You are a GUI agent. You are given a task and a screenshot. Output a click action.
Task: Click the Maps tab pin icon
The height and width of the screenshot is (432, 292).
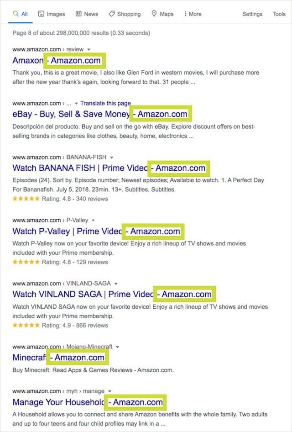pos(154,14)
